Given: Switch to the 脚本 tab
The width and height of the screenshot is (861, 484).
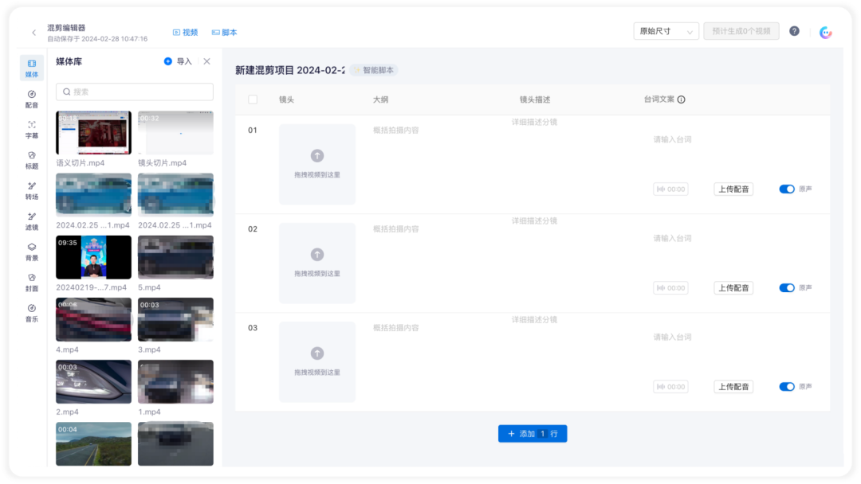Looking at the screenshot, I should pyautogui.click(x=224, y=33).
